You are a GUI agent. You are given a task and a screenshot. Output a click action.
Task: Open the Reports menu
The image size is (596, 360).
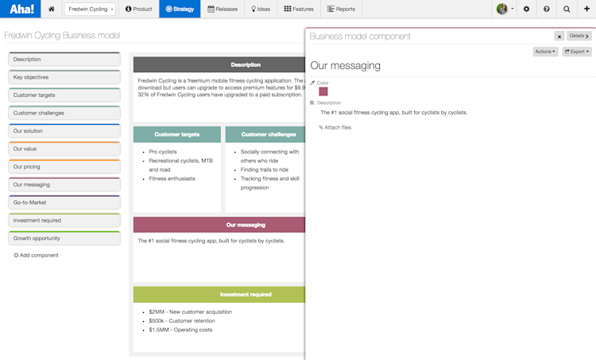(x=342, y=9)
